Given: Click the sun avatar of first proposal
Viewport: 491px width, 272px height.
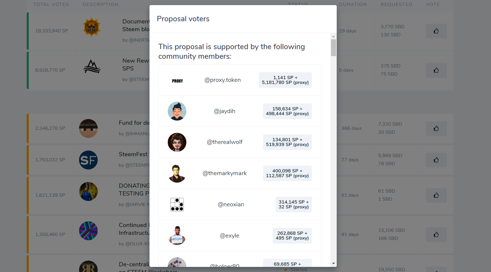Looking at the screenshot, I should [x=92, y=27].
